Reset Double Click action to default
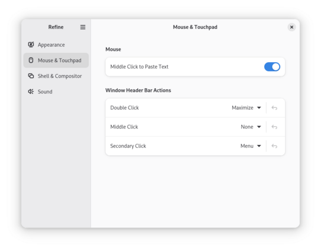 coord(274,108)
